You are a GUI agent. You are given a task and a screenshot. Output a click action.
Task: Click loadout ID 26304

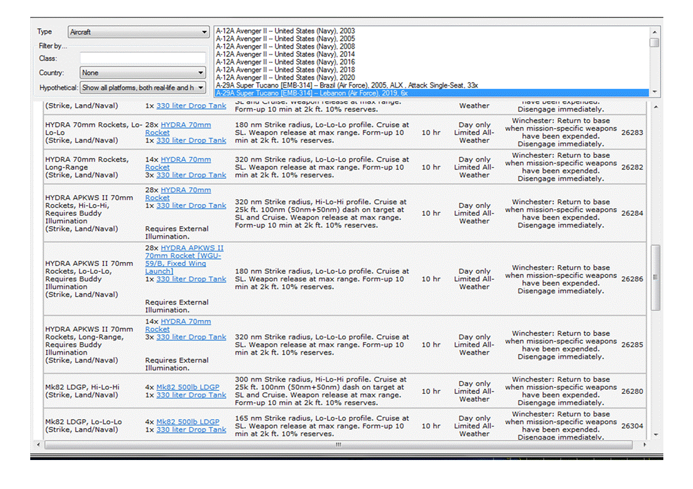point(632,426)
